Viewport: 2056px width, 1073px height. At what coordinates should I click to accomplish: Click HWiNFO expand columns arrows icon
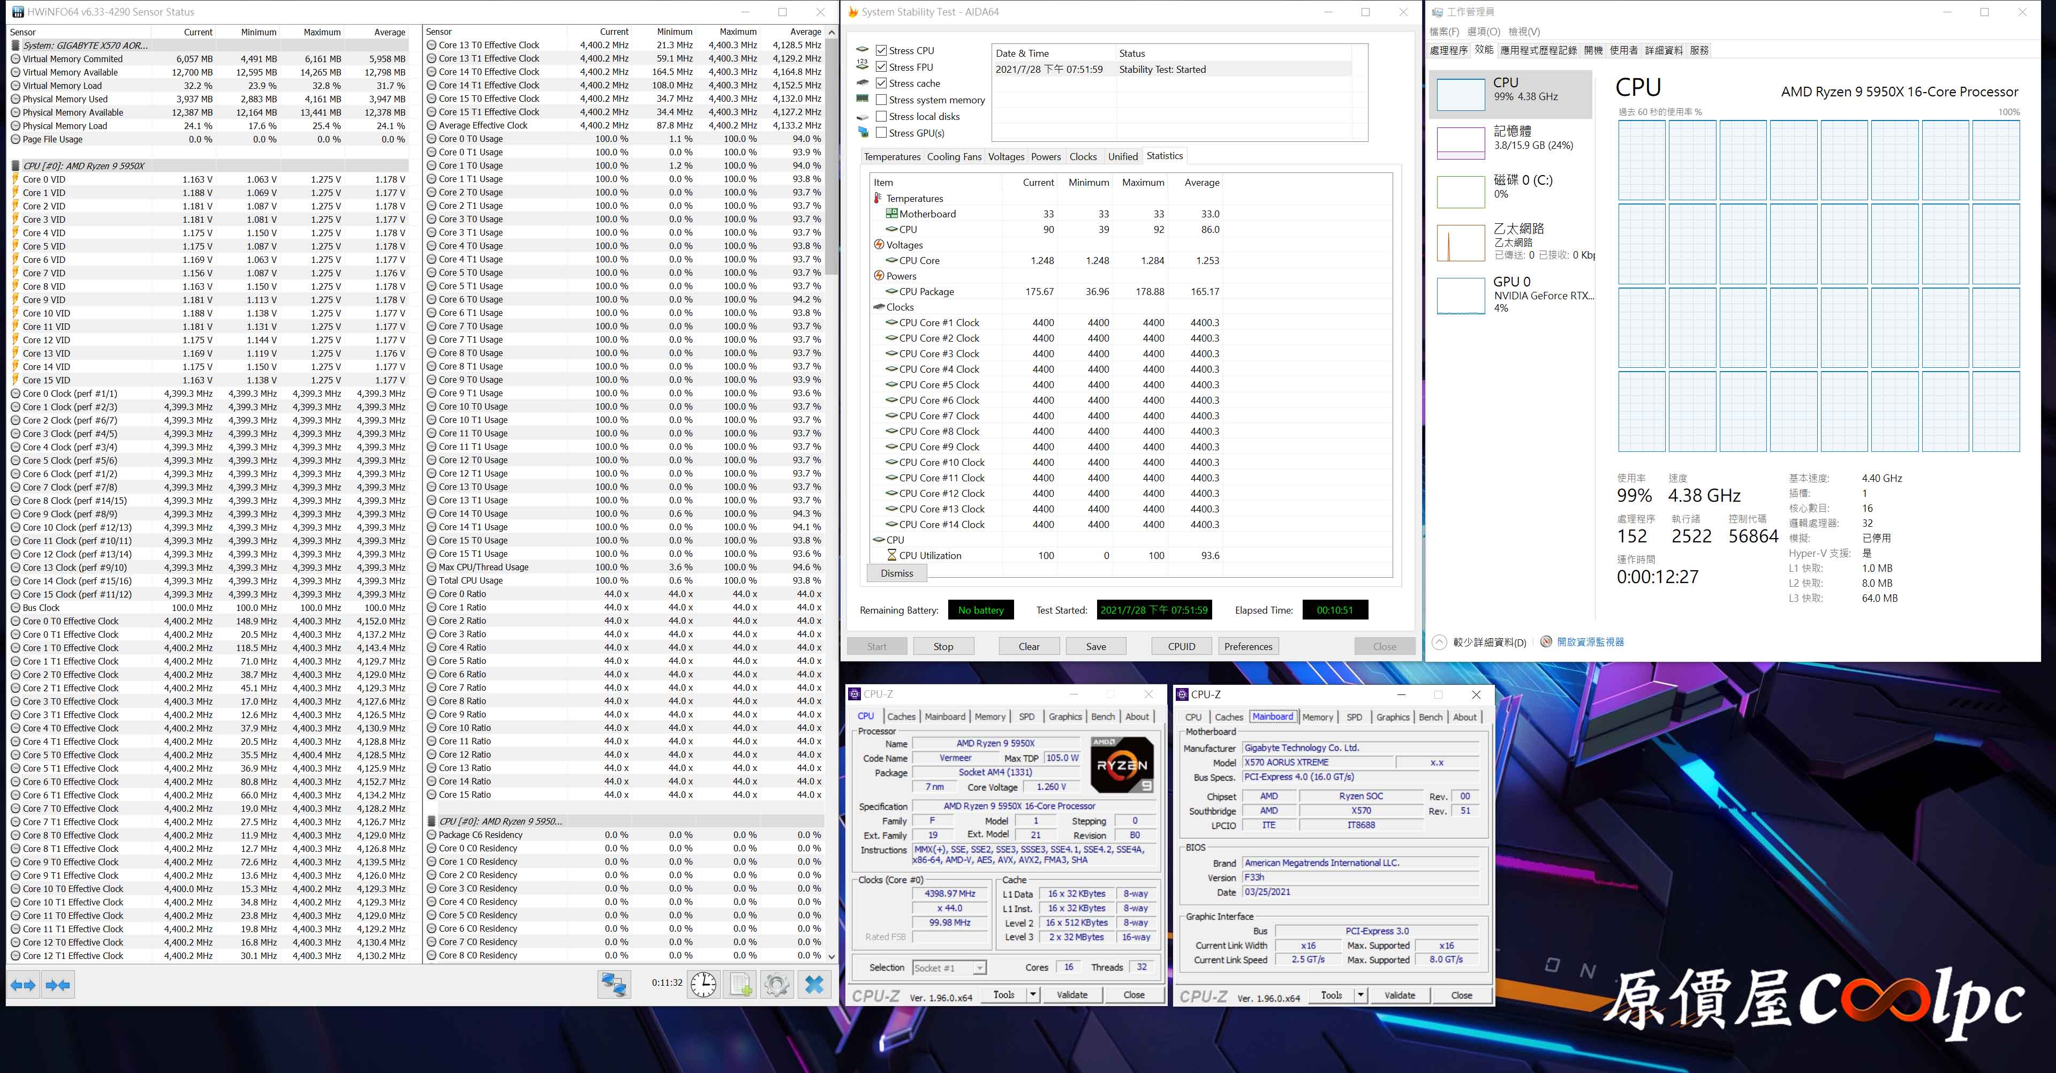[x=23, y=985]
